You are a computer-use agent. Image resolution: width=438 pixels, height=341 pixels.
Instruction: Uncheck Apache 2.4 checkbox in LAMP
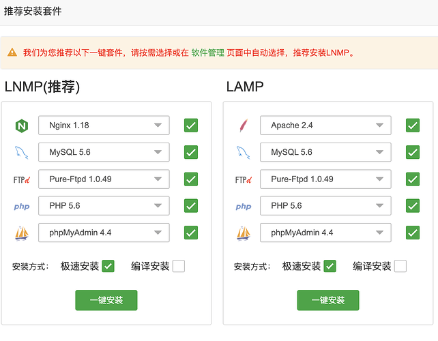[413, 125]
